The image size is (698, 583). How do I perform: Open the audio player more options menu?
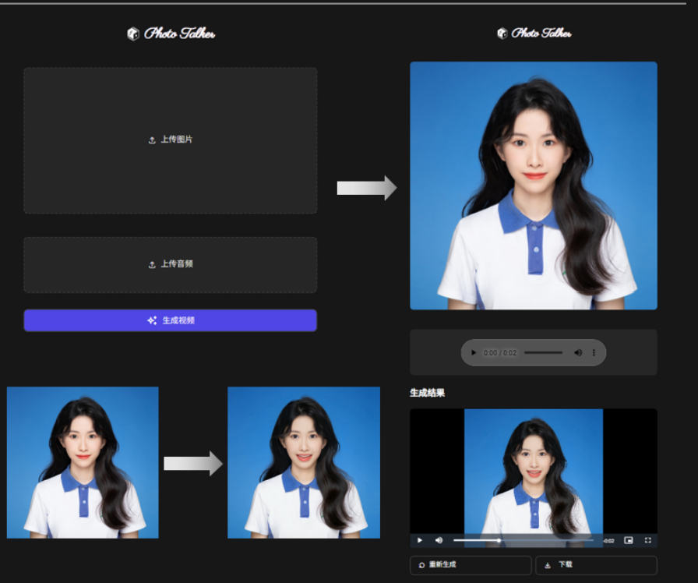click(594, 353)
